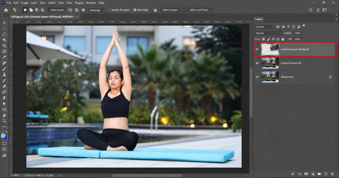Open the Plugins menu
Image resolution: width=339 pixels, height=178 pixels.
[79, 3]
